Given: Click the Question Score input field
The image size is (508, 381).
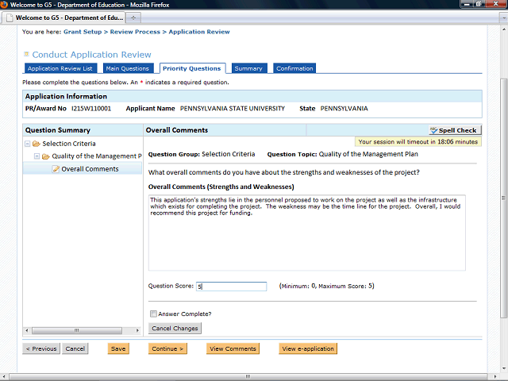Looking at the screenshot, I should 231,287.
